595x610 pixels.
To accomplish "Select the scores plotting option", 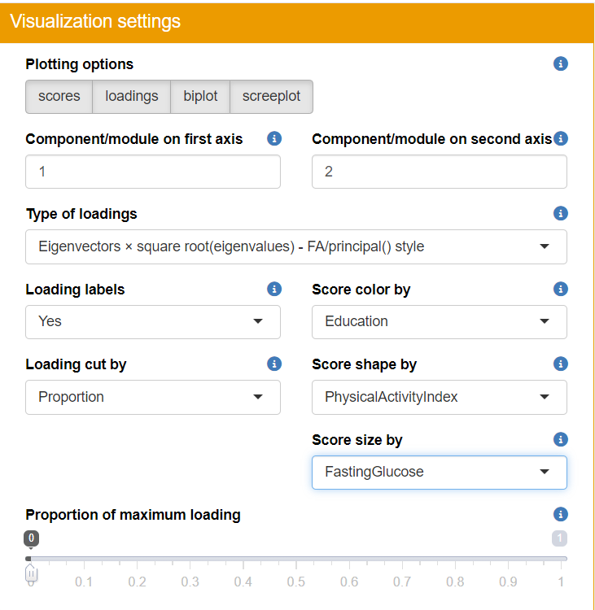I will 59,96.
